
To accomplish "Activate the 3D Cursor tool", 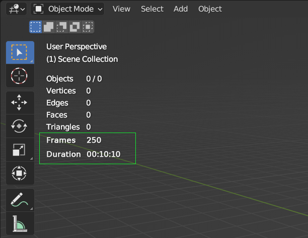I will point(20,76).
